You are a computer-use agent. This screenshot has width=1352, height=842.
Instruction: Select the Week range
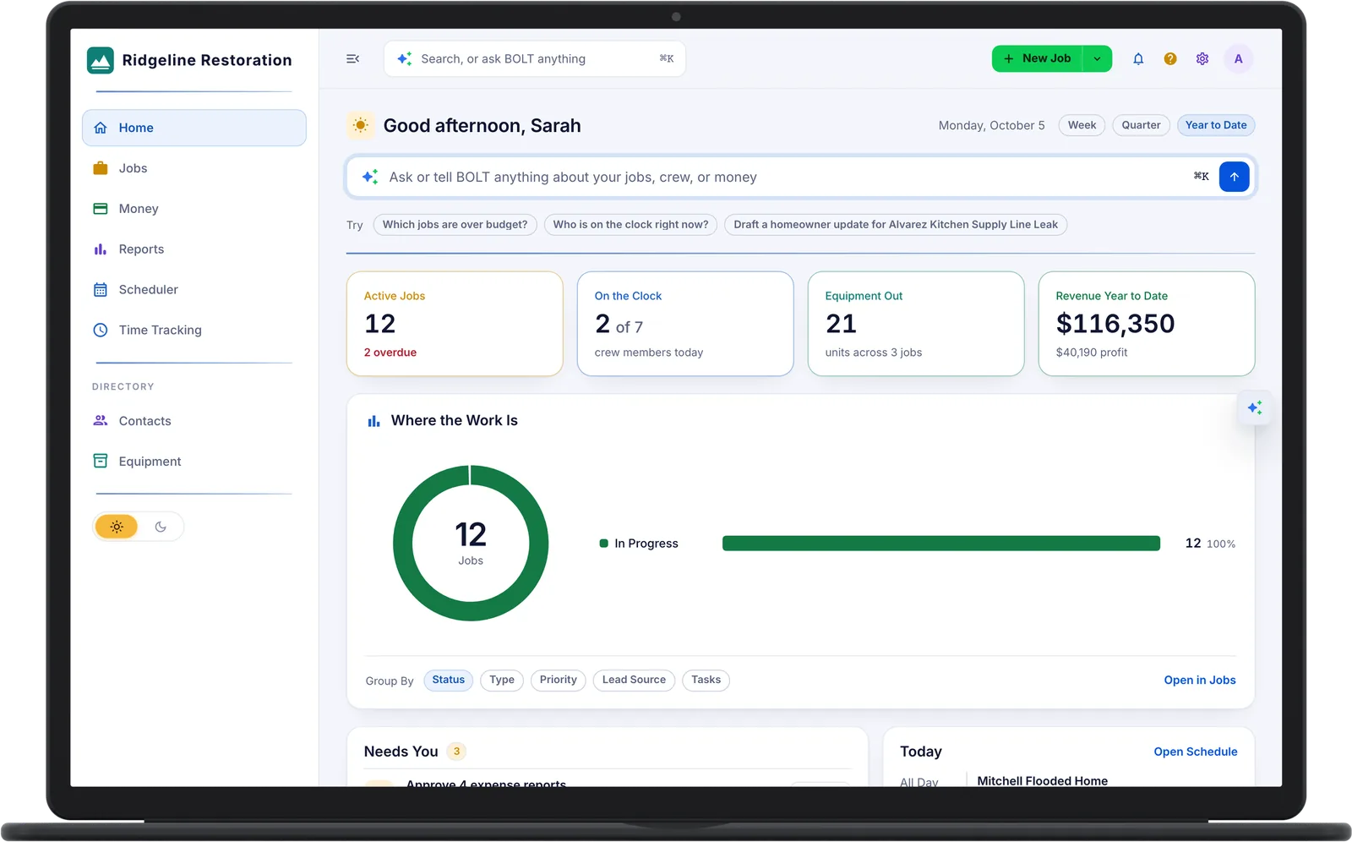(1082, 125)
